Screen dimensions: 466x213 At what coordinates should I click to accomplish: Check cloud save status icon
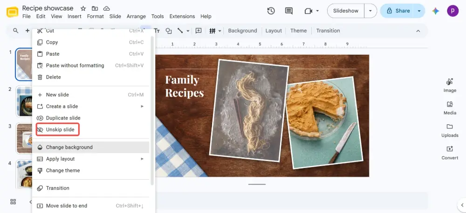click(x=106, y=8)
